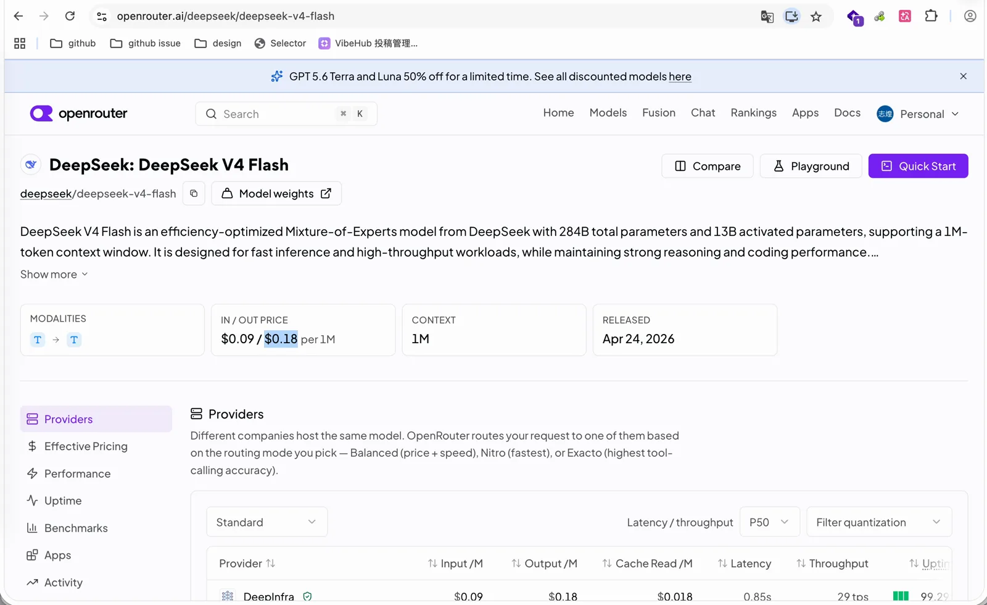Click the translate page icon
This screenshot has height=605, width=987.
point(767,17)
